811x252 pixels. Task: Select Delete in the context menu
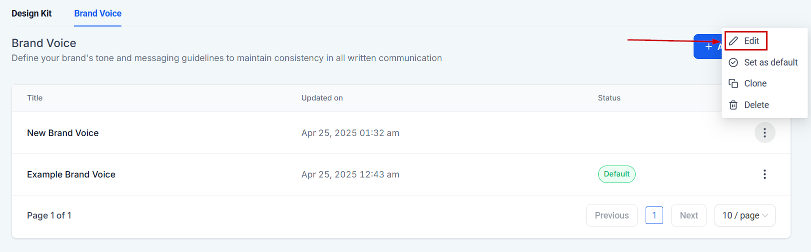tap(756, 105)
